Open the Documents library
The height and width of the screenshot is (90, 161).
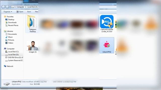[12, 34]
